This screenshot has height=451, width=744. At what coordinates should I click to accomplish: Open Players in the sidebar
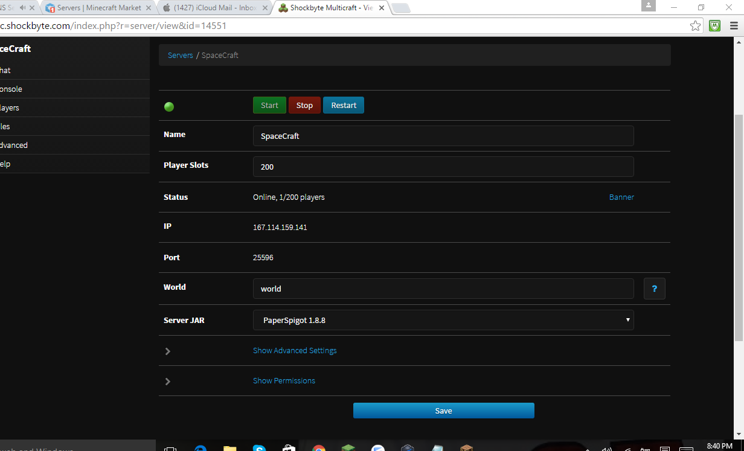tap(75, 107)
